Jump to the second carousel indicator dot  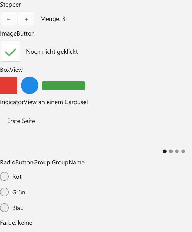[x=171, y=152]
